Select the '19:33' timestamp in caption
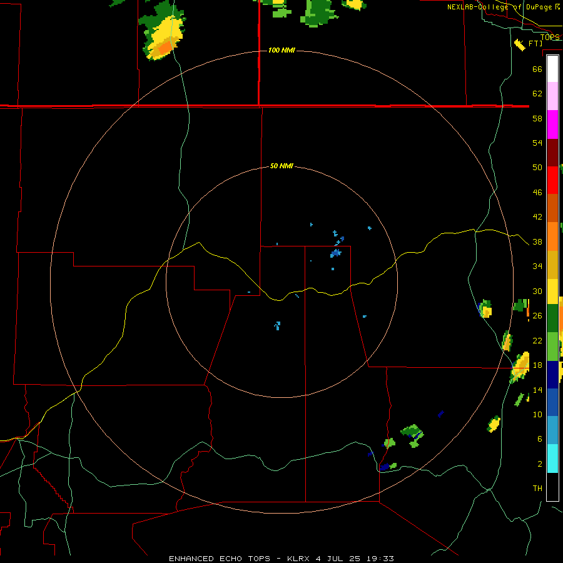 (380, 559)
